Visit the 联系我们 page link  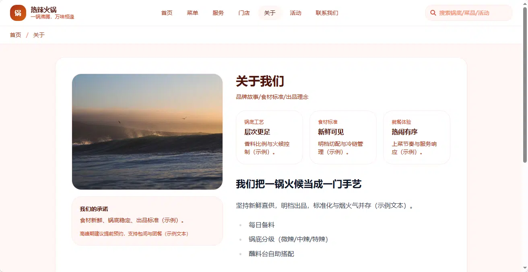(x=327, y=13)
